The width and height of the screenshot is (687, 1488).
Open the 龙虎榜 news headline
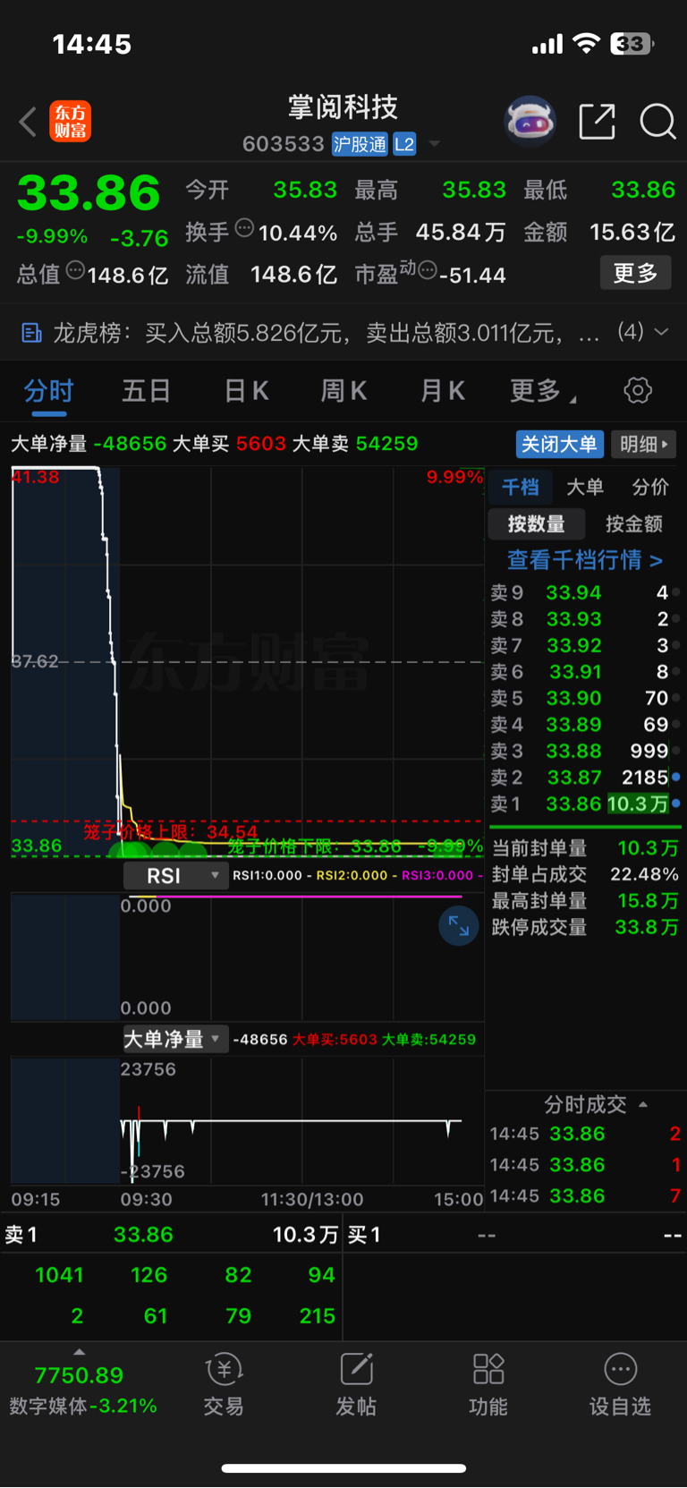327,333
